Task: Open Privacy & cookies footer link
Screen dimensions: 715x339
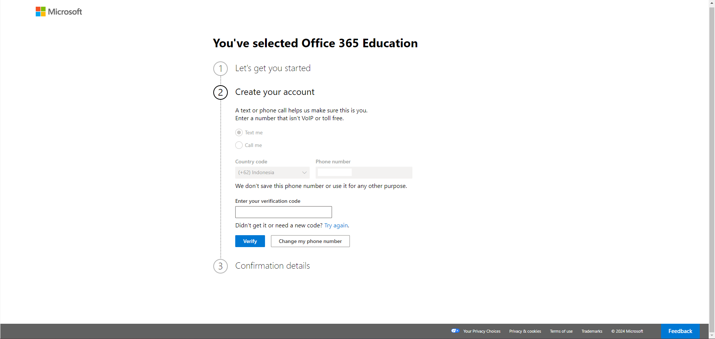Action: pyautogui.click(x=525, y=331)
